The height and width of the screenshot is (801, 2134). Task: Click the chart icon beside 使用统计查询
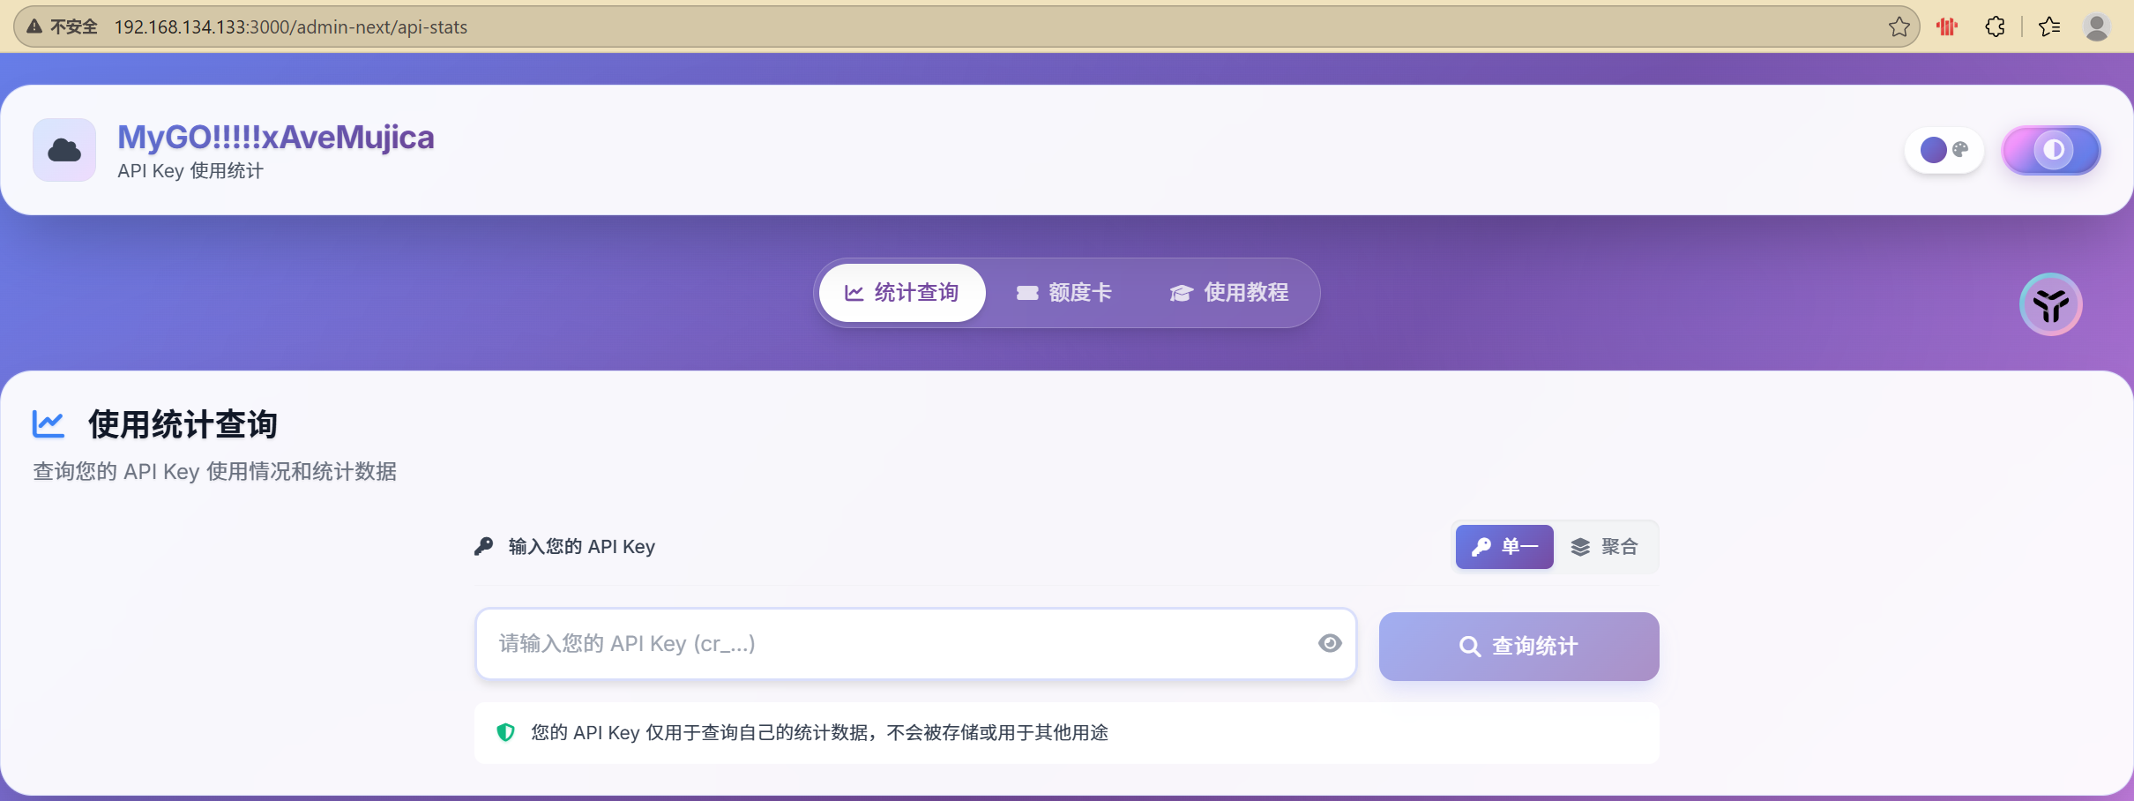pos(48,424)
